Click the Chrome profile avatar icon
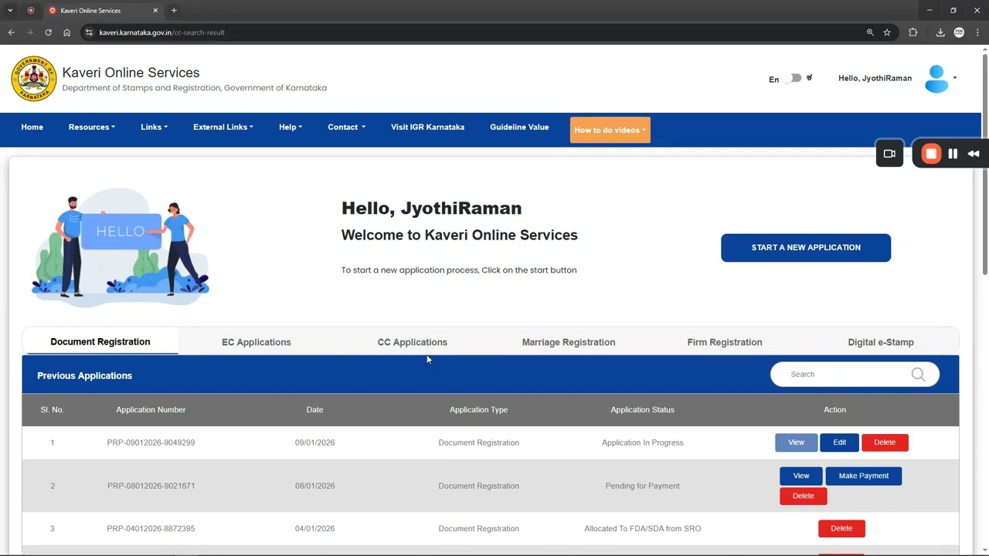The image size is (989, 556). [x=959, y=32]
